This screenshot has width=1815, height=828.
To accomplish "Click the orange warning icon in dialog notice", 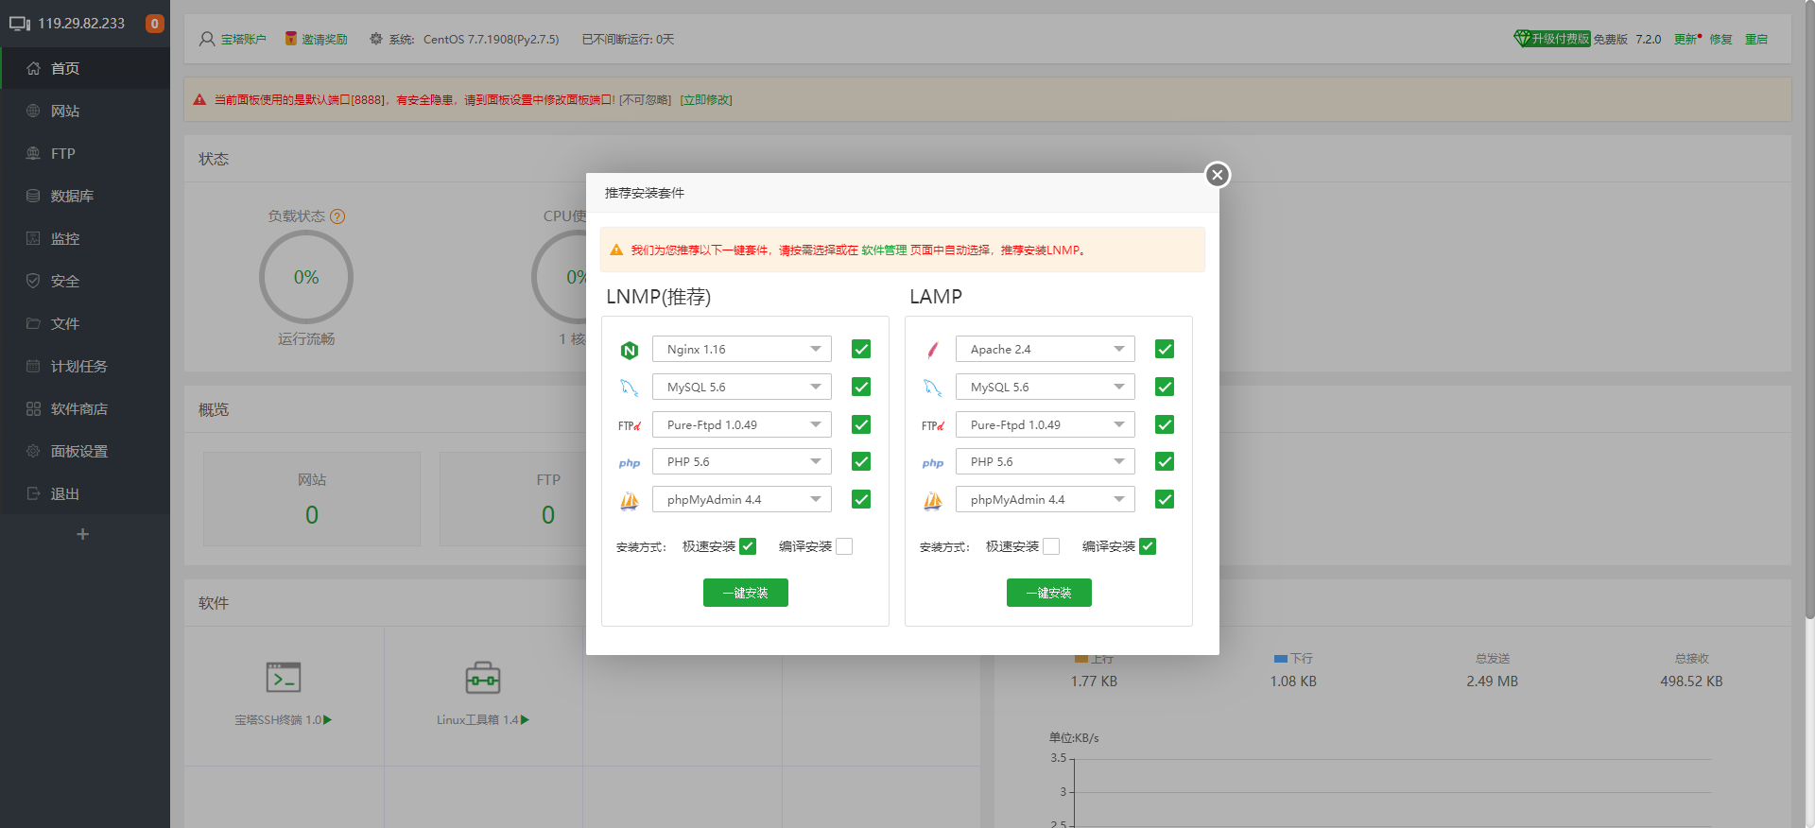I will pyautogui.click(x=616, y=250).
